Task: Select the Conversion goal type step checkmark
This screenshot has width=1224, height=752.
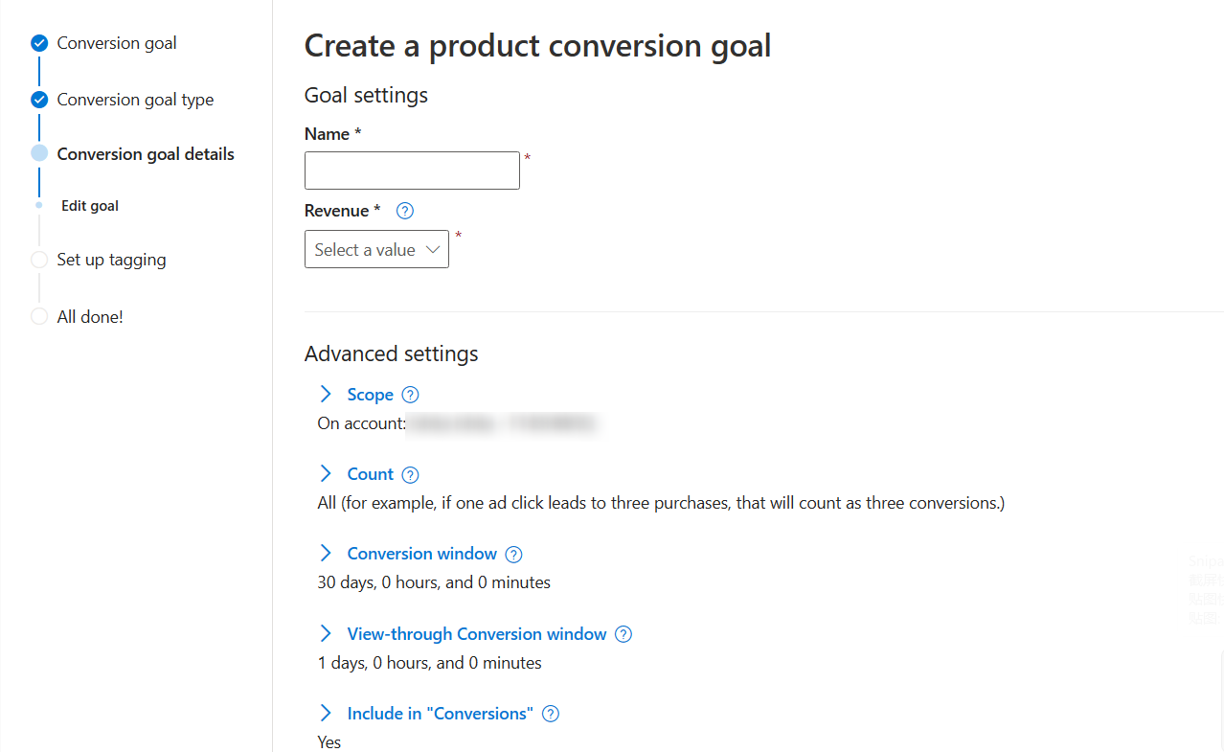Action: coord(39,100)
